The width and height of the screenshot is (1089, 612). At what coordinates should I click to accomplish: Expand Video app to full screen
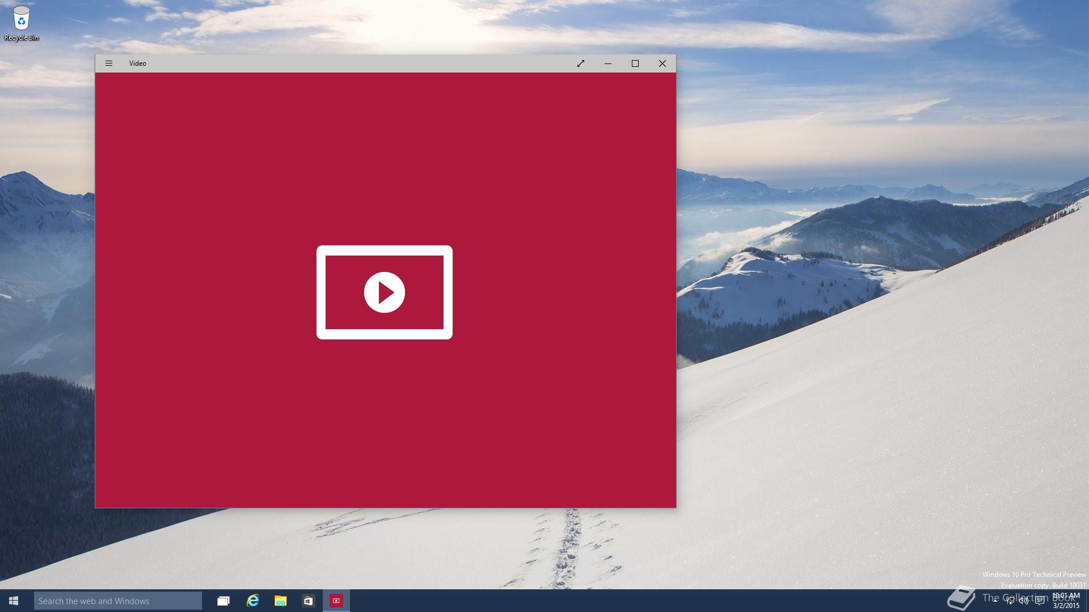[x=581, y=63]
